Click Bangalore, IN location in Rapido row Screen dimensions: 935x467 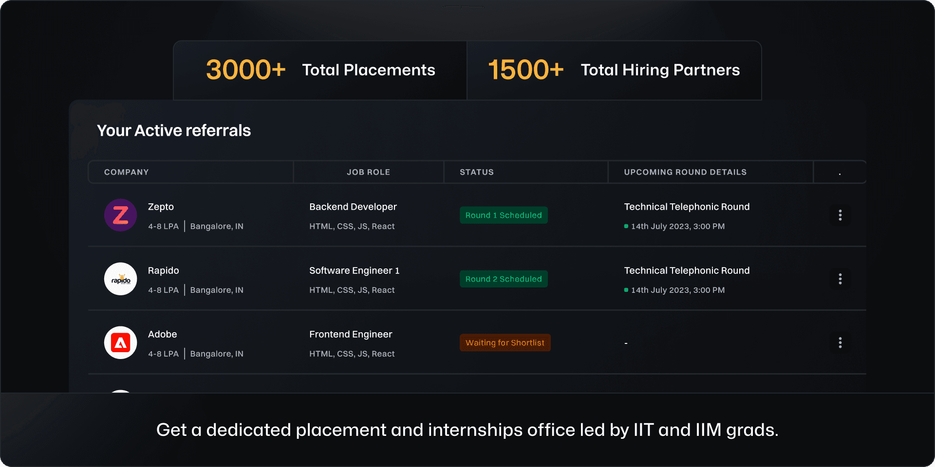pos(217,290)
